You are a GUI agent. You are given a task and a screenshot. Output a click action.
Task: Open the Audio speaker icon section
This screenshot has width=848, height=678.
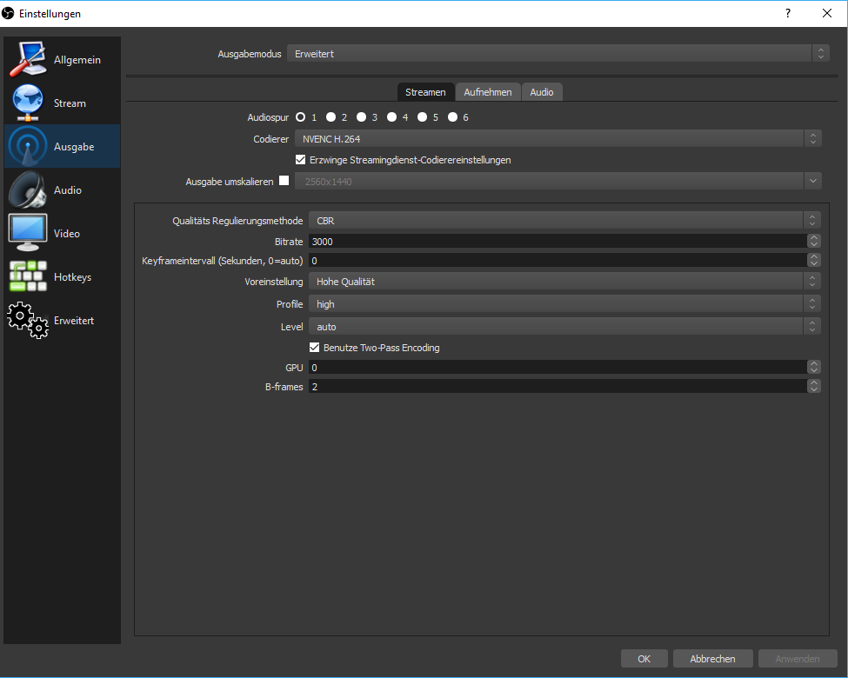28,189
